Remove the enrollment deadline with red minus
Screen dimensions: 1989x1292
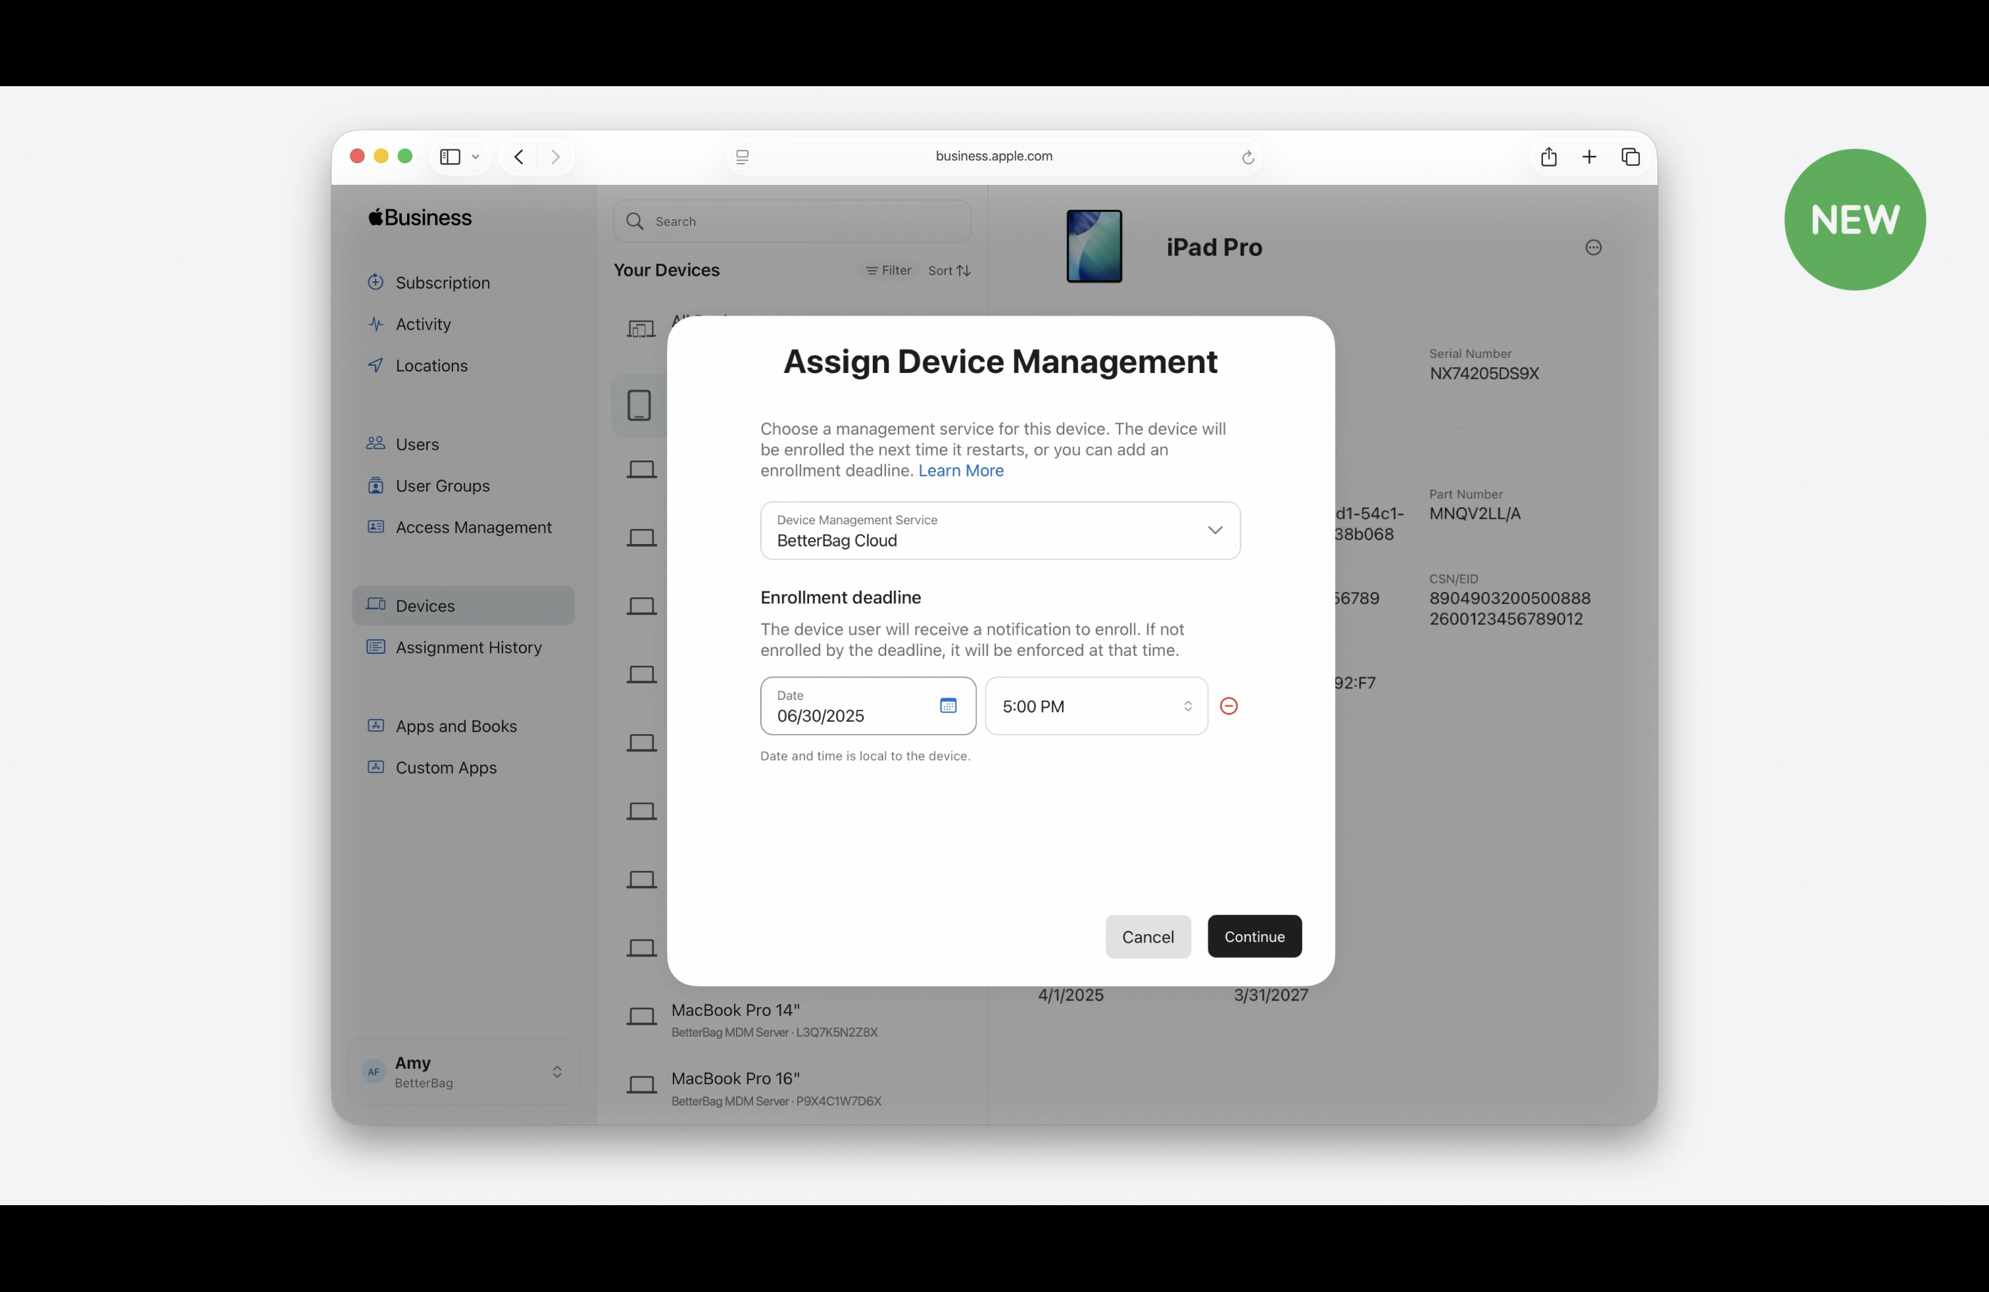tap(1229, 706)
